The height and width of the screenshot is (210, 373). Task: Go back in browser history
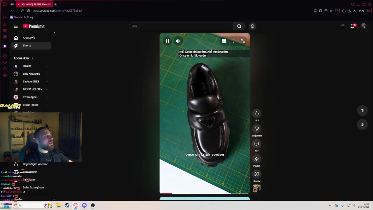12,11
